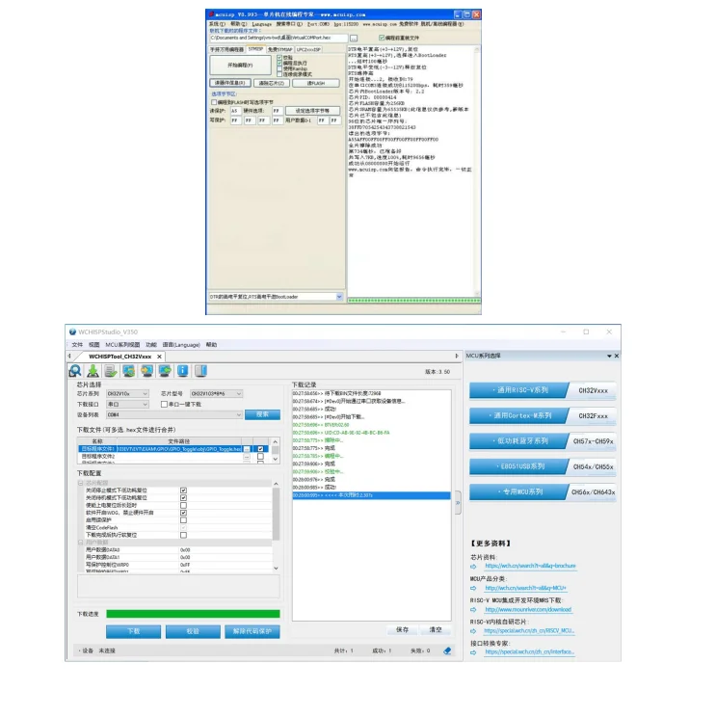
Task: Enable the 串口一键下载 checkbox
Action: point(163,404)
